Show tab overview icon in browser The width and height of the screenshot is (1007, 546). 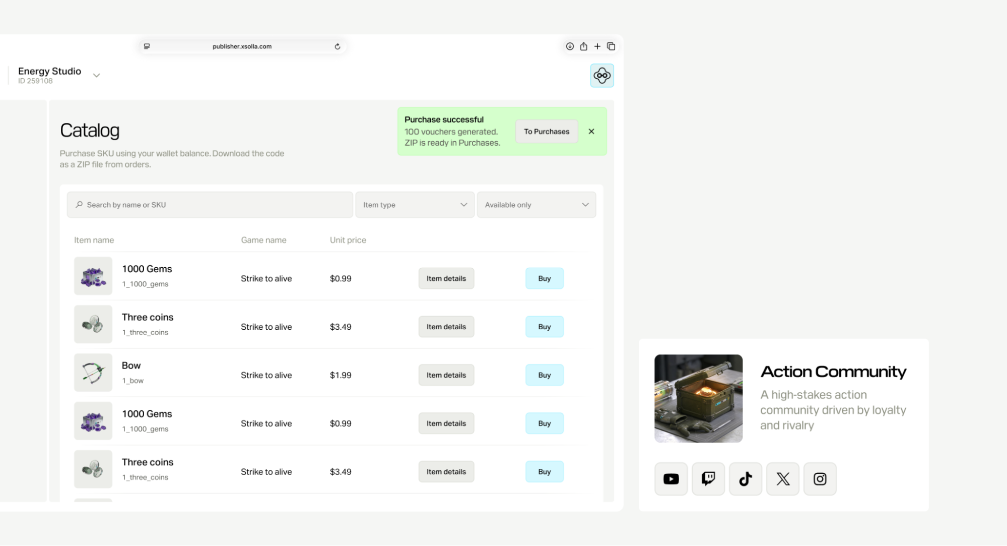point(611,46)
